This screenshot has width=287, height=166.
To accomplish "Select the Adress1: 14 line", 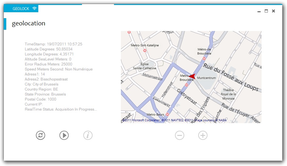I will click(35, 74).
